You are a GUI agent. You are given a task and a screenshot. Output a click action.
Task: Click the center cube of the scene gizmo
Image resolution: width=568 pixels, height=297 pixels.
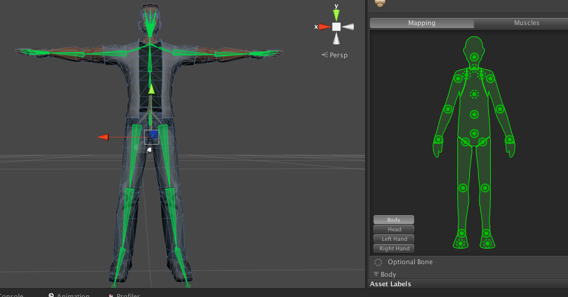[x=336, y=27]
